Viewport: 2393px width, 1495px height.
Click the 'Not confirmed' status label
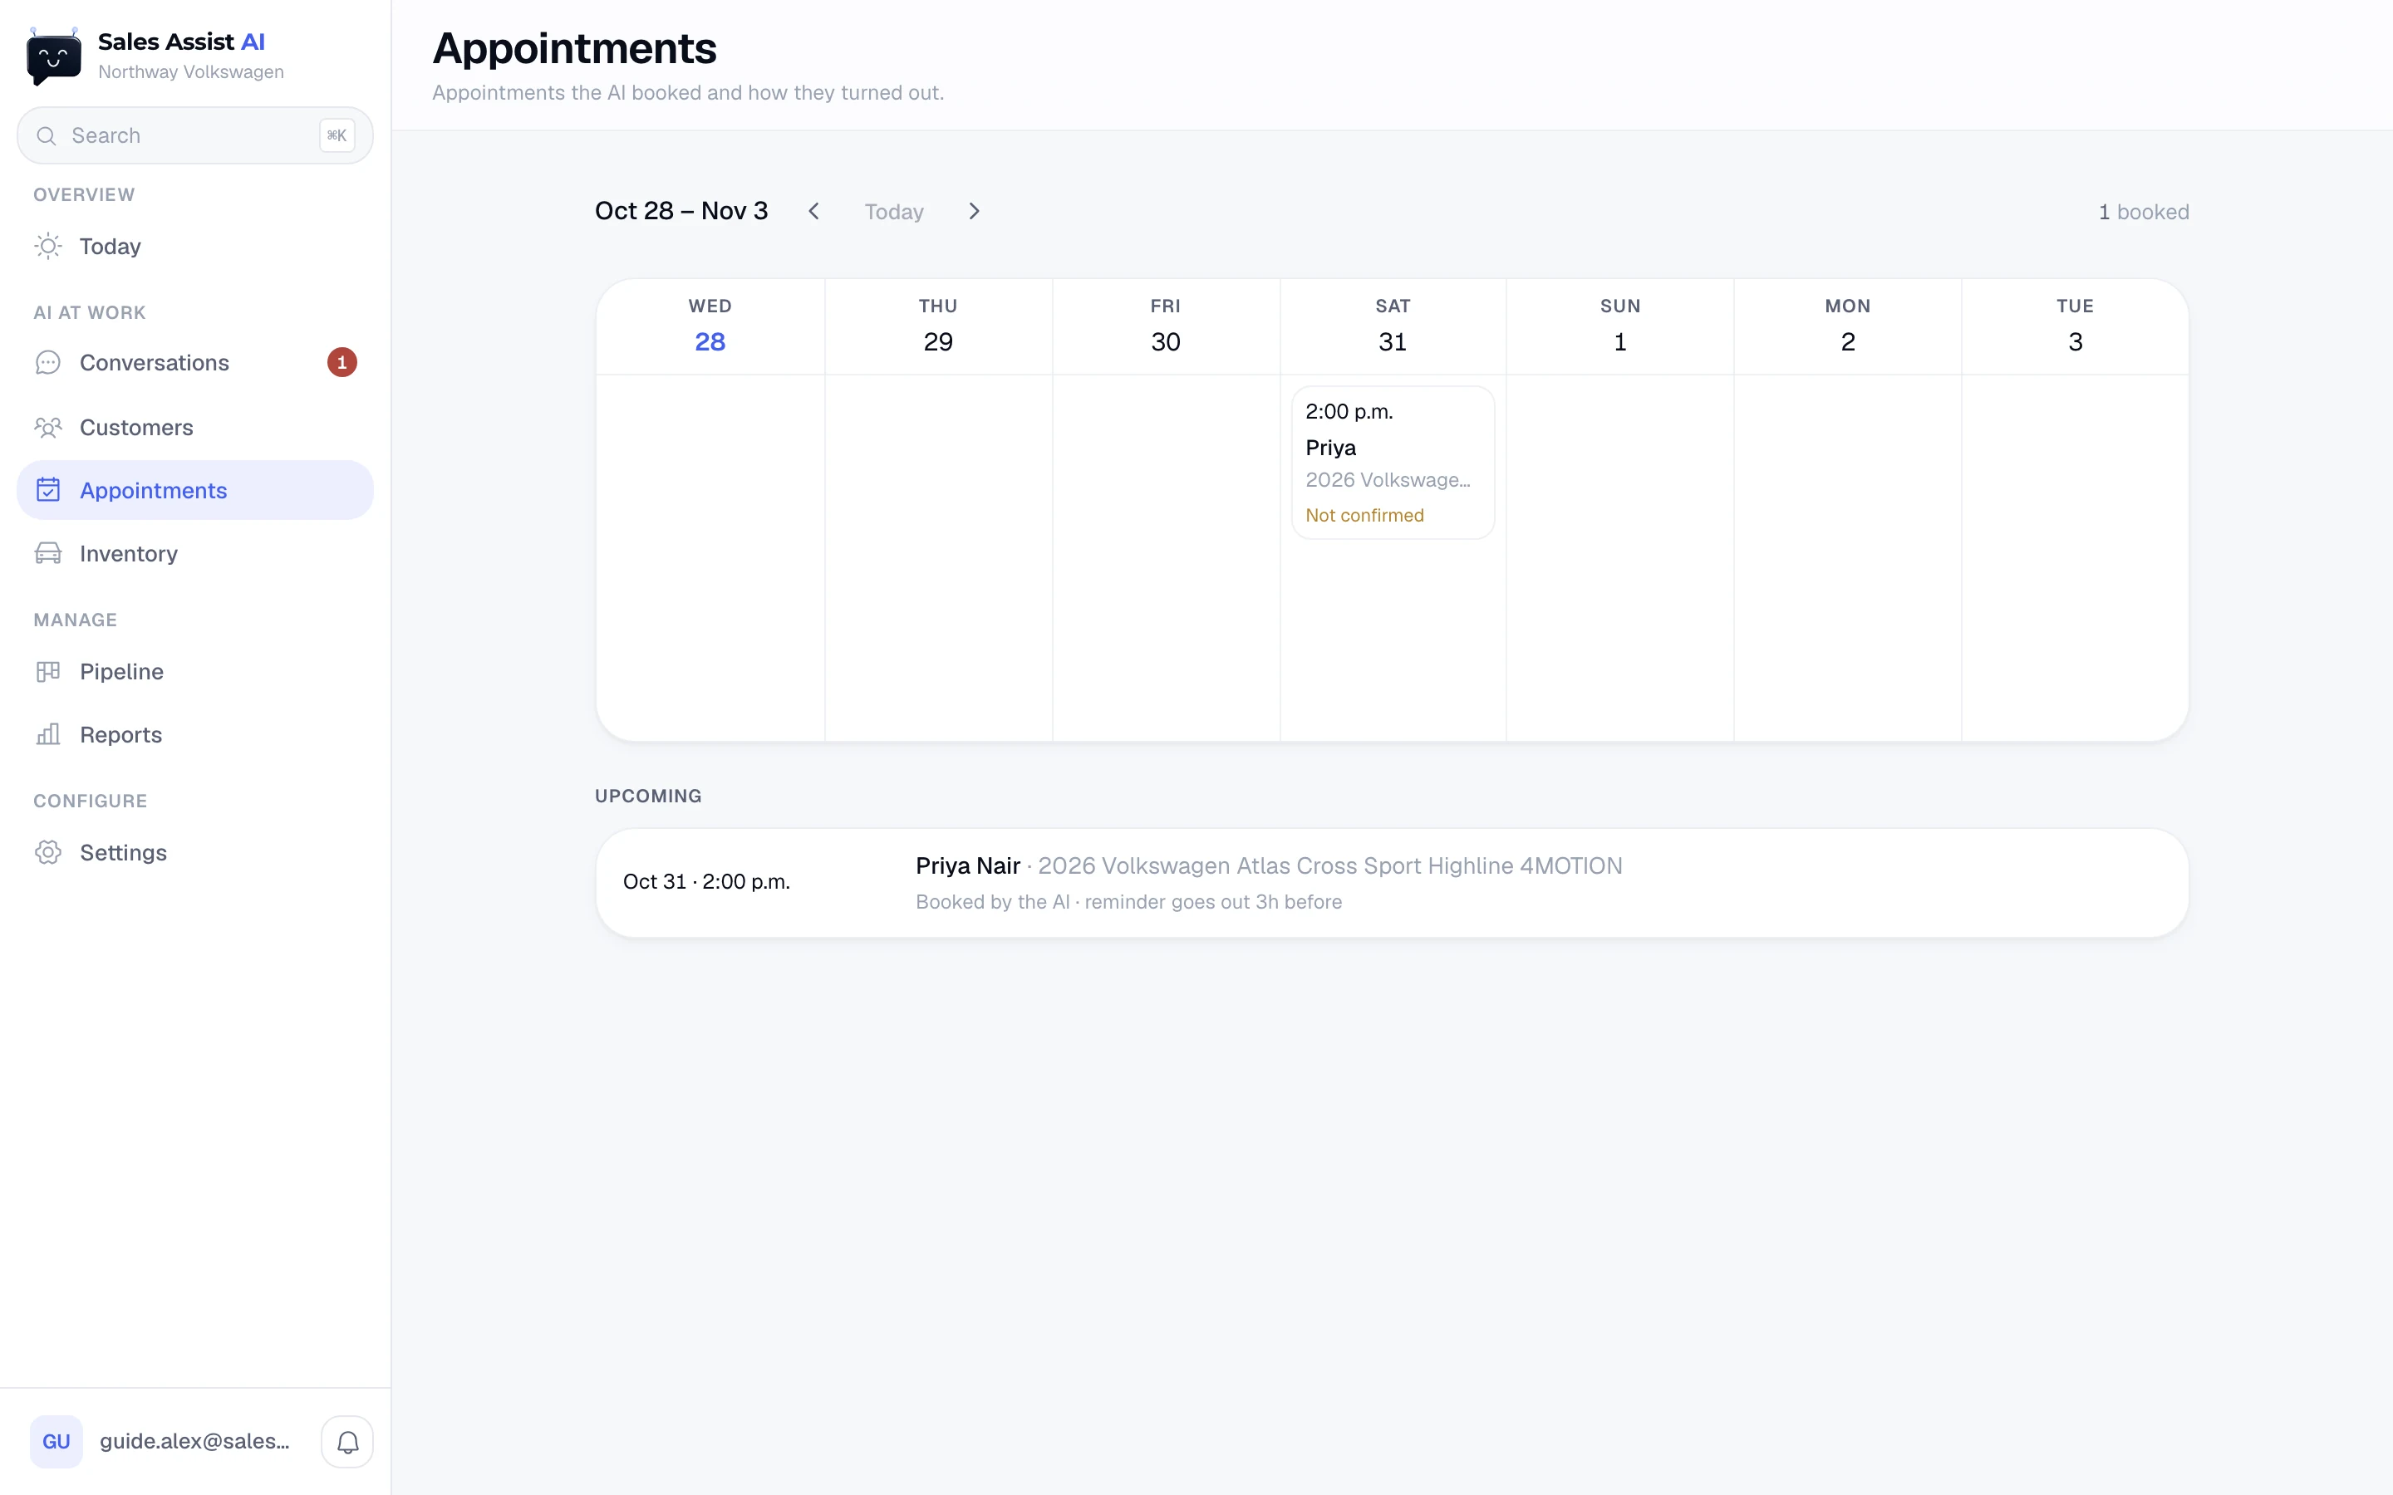tap(1364, 515)
